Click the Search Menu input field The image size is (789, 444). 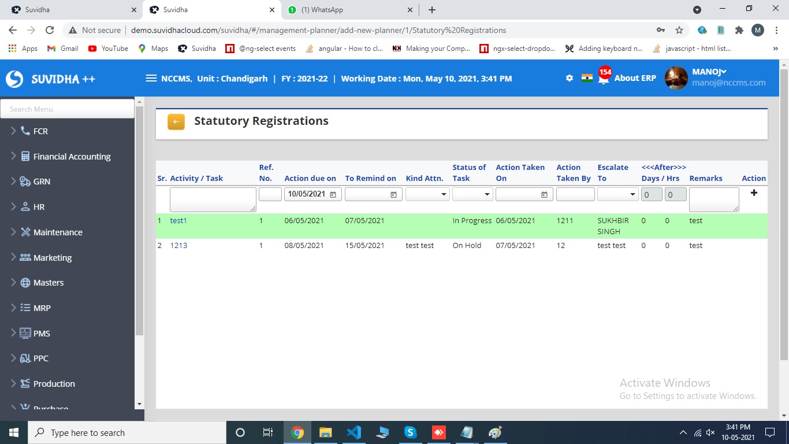pyautogui.click(x=68, y=109)
